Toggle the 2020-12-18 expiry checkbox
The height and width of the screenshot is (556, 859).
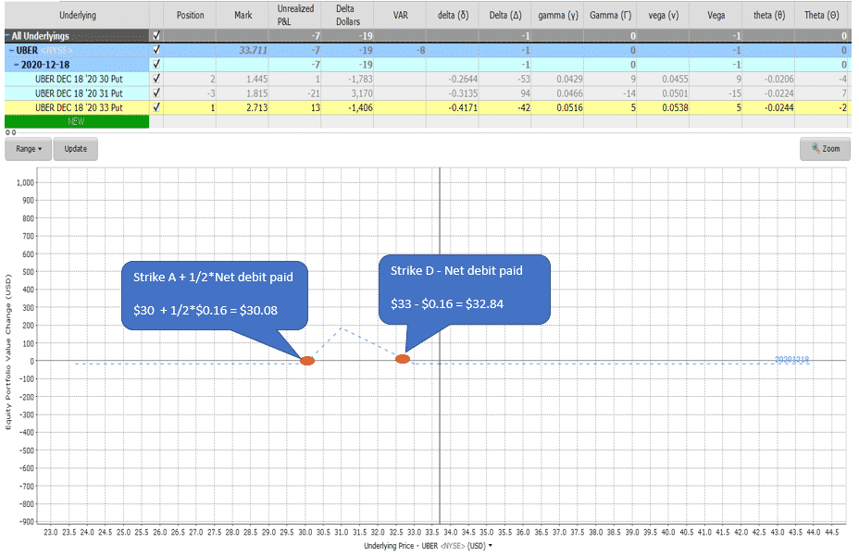156,64
